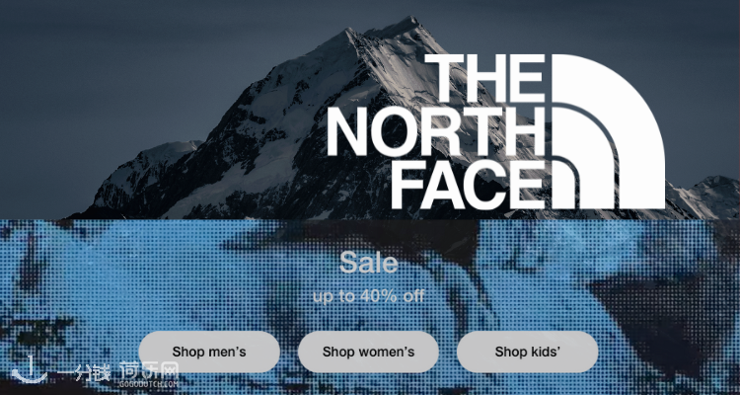This screenshot has height=395, width=740.
Task: Open the gogodutch.com watermark link
Action: (x=149, y=384)
